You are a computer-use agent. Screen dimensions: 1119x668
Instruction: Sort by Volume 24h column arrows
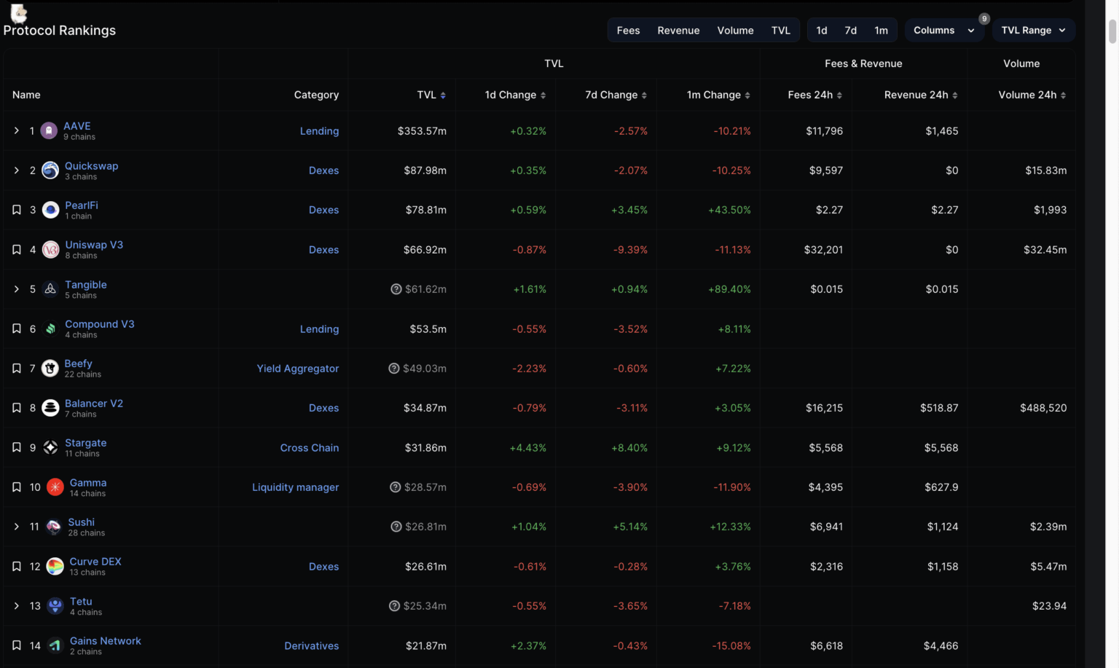pyautogui.click(x=1063, y=95)
